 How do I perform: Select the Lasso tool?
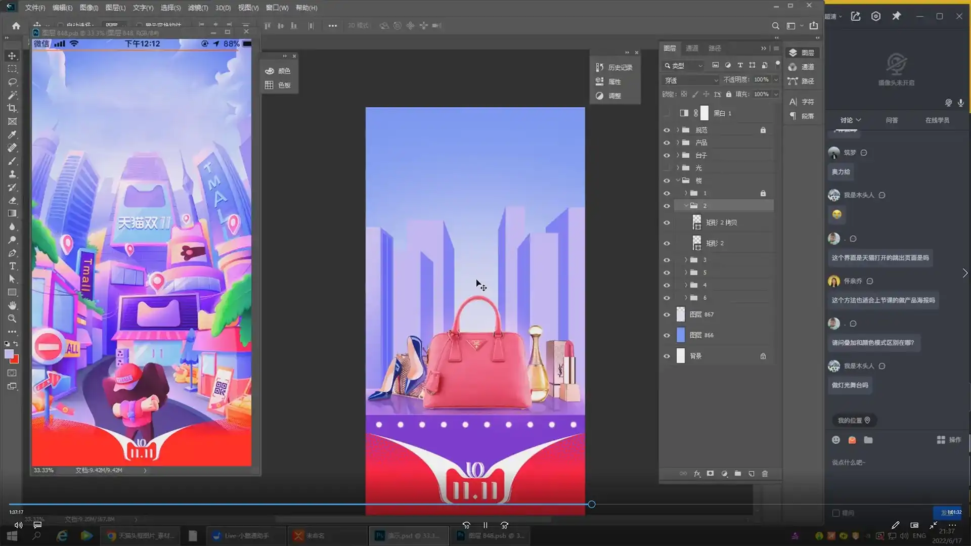point(12,82)
